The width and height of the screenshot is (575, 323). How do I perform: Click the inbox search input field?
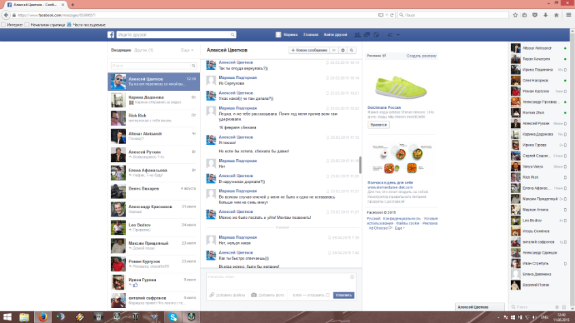(150, 66)
